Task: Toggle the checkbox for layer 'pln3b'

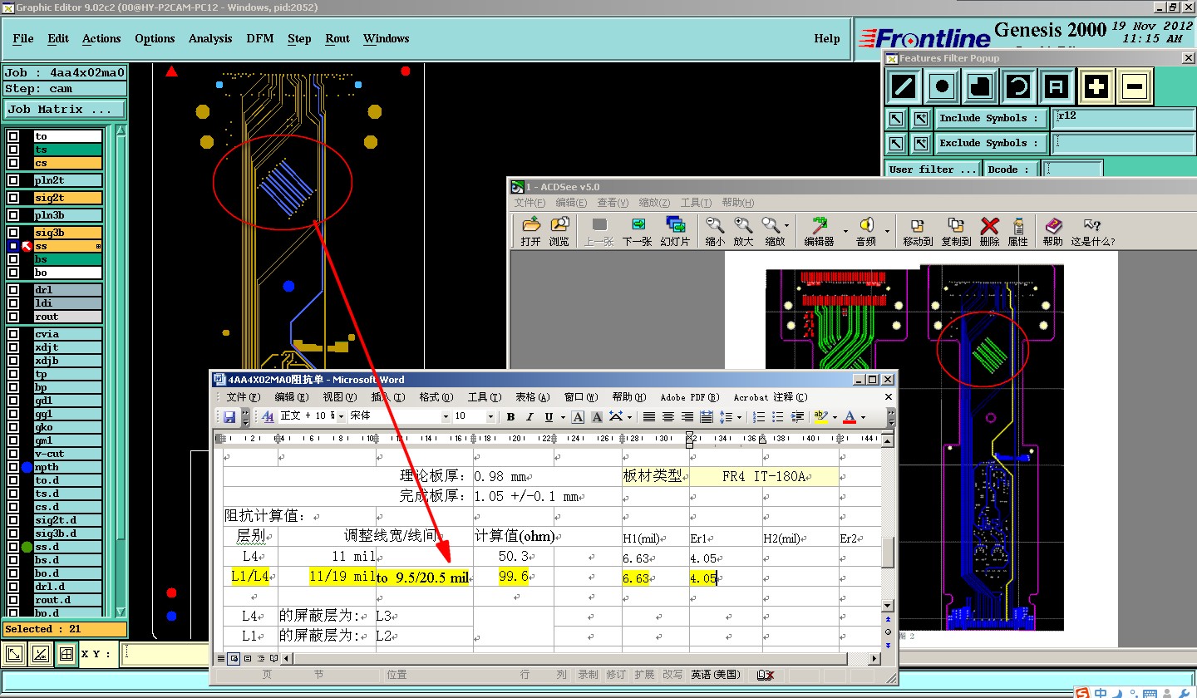Action: point(13,215)
